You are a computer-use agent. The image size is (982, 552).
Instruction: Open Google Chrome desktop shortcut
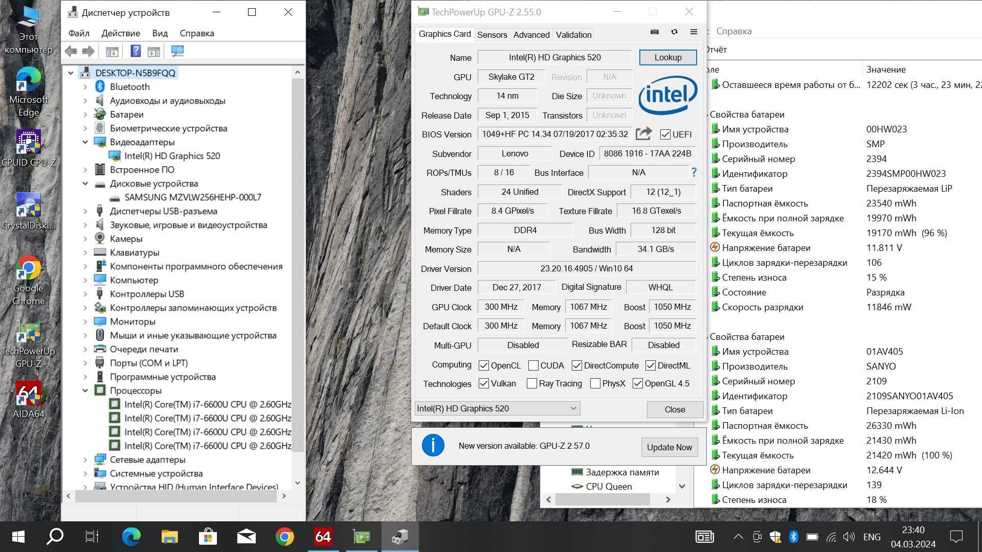click(29, 281)
